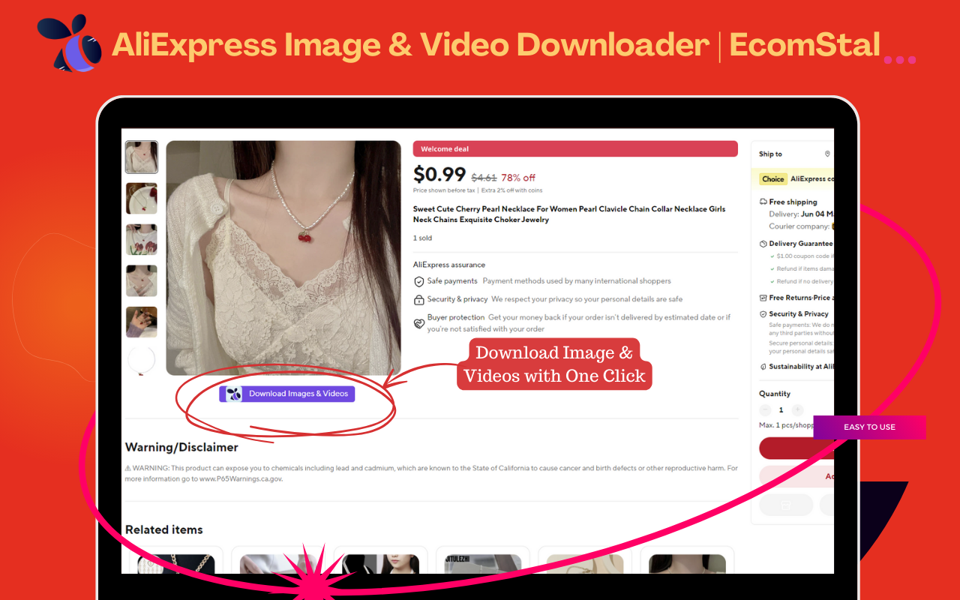Select the third product thumbnail with flowers
The height and width of the screenshot is (600, 960).
(141, 239)
